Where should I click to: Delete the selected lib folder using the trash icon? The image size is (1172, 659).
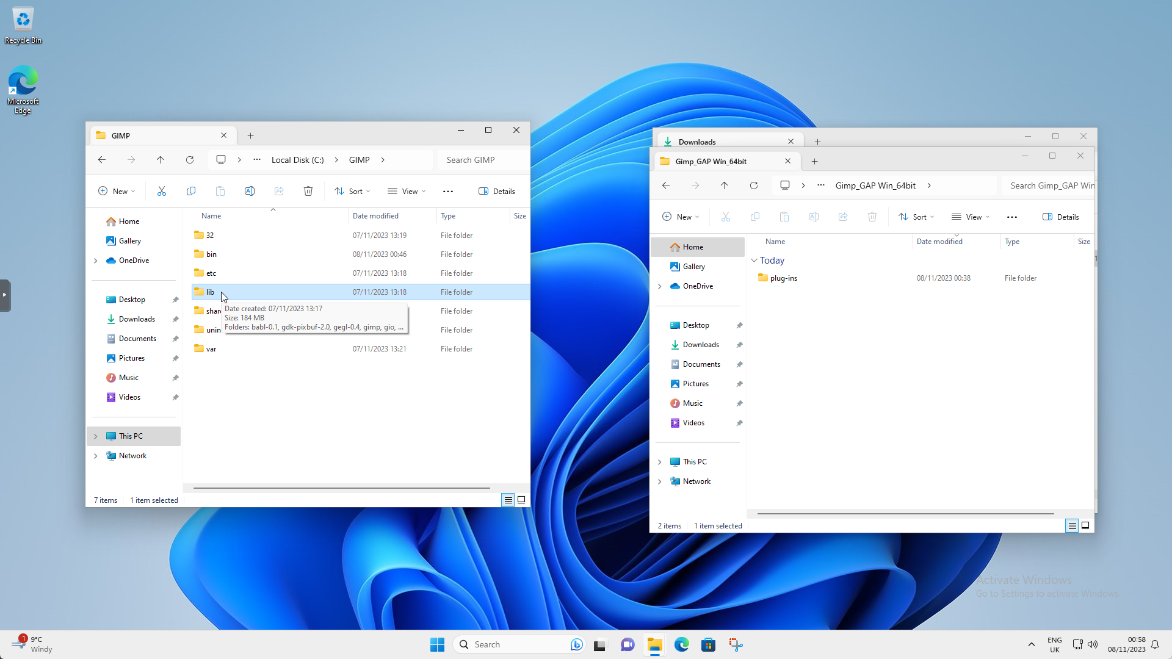[308, 191]
